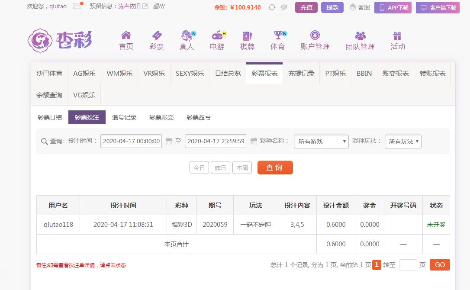The width and height of the screenshot is (470, 290).
Task: Open 活动 gift box icon
Action: [397, 36]
